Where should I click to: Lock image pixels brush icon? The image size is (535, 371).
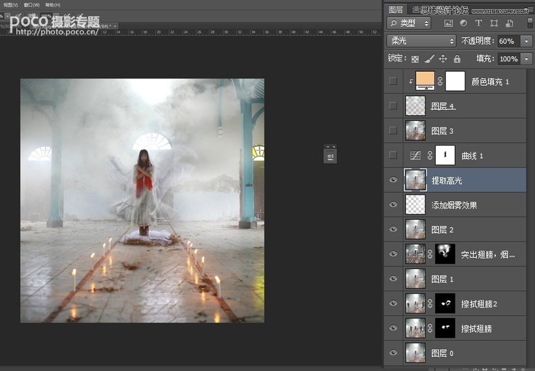click(x=429, y=59)
